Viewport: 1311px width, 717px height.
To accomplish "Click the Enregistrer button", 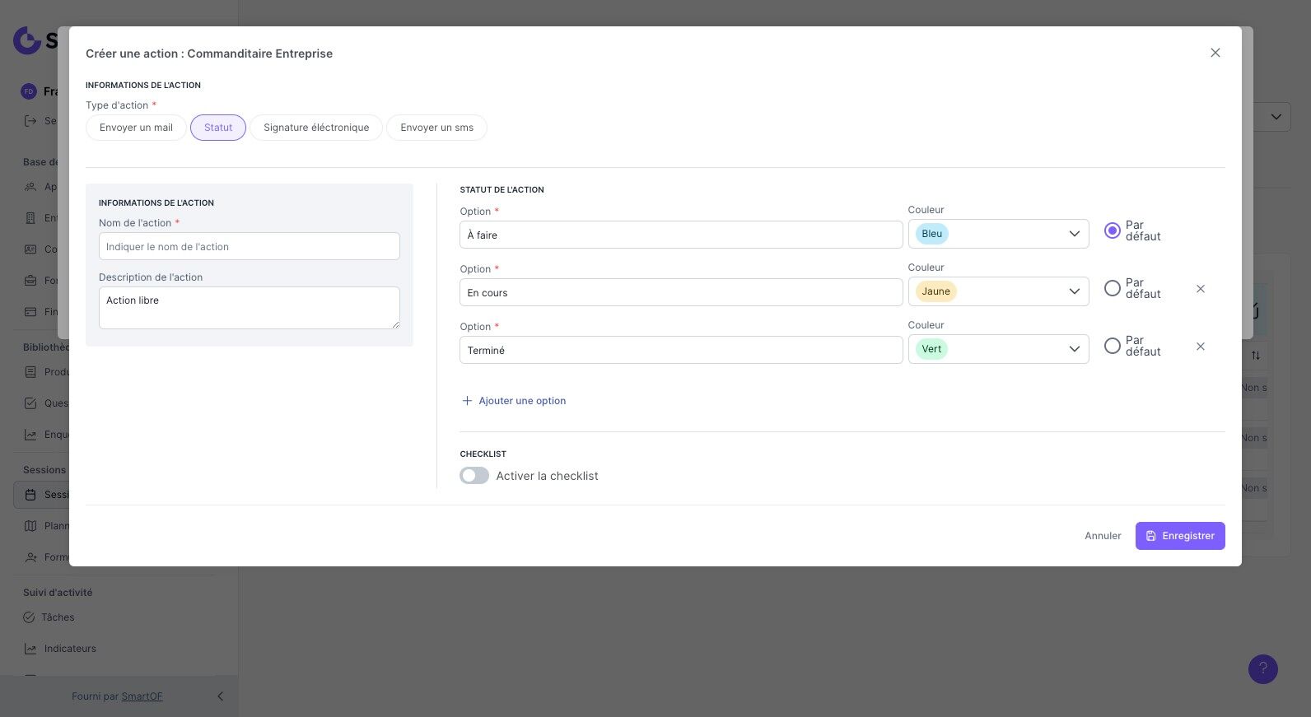I will [1179, 536].
